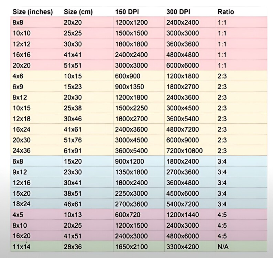The image size is (273, 258).
Task: Click the N/A ratio cell
Action: 241,247
